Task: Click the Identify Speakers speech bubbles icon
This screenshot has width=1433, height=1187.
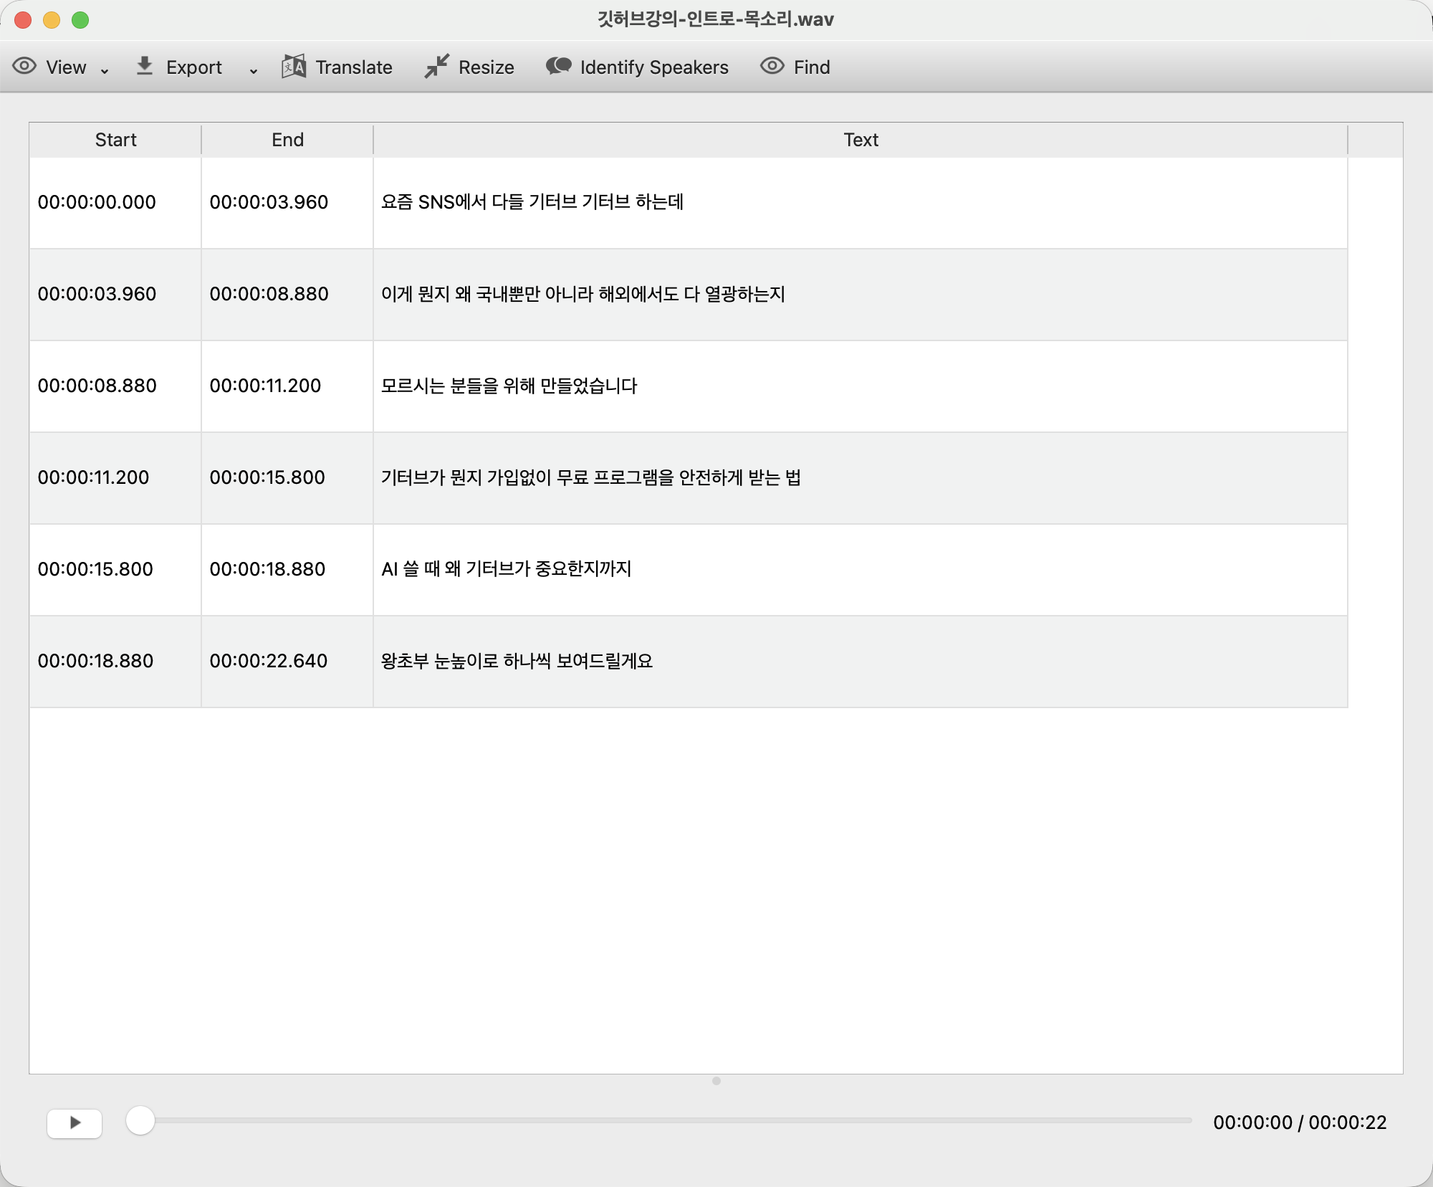Action: click(x=559, y=66)
